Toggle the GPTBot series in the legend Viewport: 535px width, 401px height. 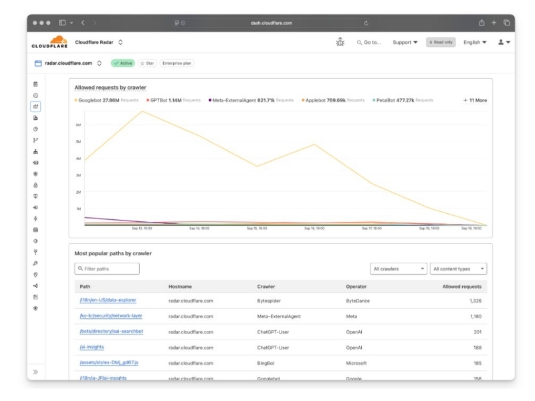(174, 100)
